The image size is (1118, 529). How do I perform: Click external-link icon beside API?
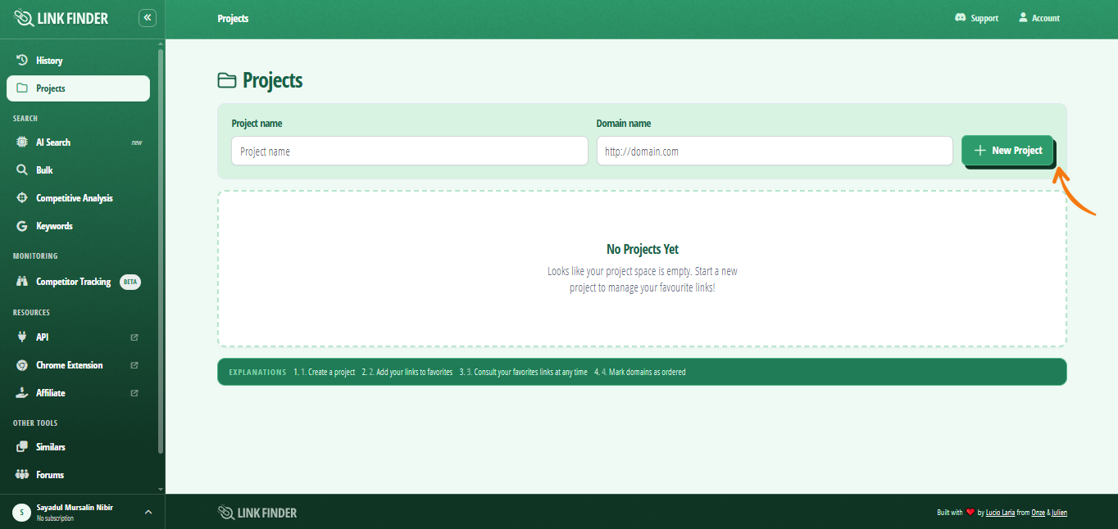tap(134, 337)
